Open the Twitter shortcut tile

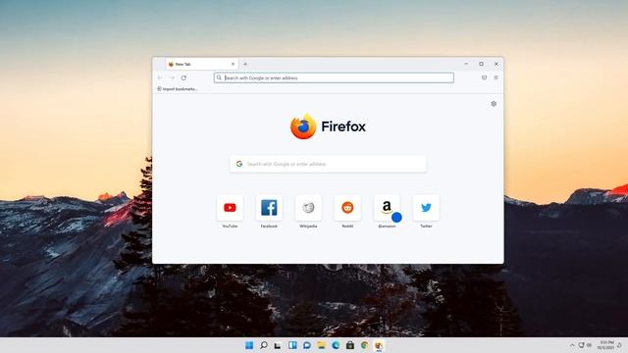(x=426, y=208)
